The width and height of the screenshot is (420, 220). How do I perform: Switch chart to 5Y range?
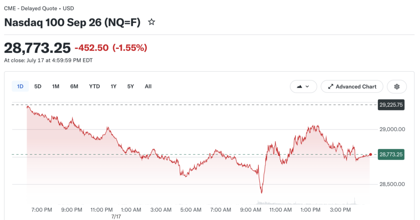(x=130, y=86)
